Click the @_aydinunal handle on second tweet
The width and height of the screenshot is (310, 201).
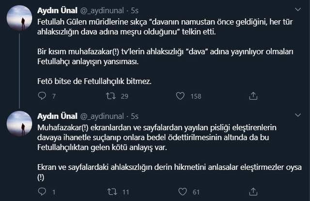pyautogui.click(x=103, y=116)
